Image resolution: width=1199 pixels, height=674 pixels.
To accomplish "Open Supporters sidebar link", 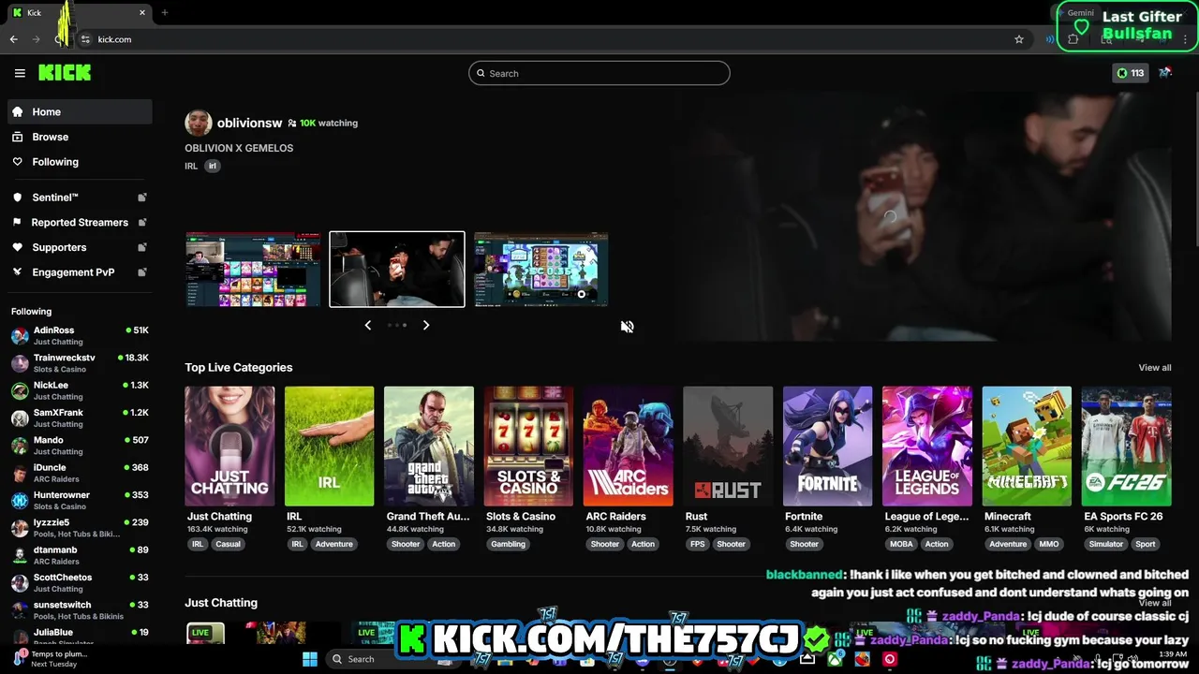I will [x=80, y=247].
